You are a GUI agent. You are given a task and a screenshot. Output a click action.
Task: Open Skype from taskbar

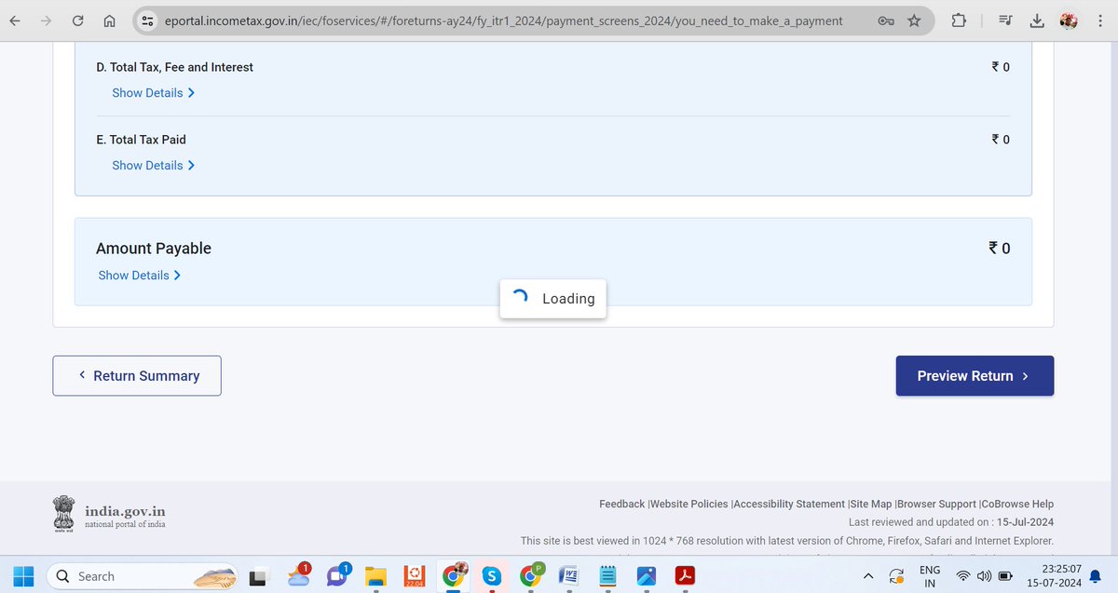click(493, 576)
